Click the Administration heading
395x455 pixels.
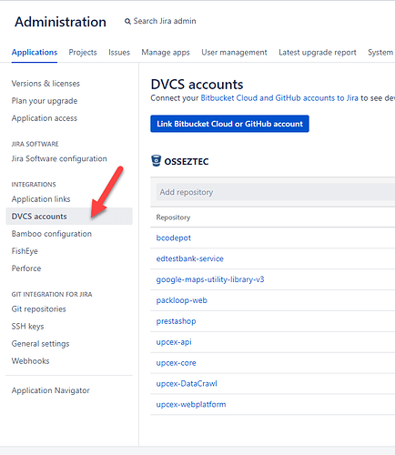coord(60,22)
